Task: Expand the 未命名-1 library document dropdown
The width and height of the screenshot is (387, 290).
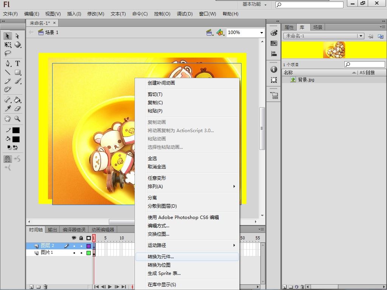Action: click(x=361, y=36)
